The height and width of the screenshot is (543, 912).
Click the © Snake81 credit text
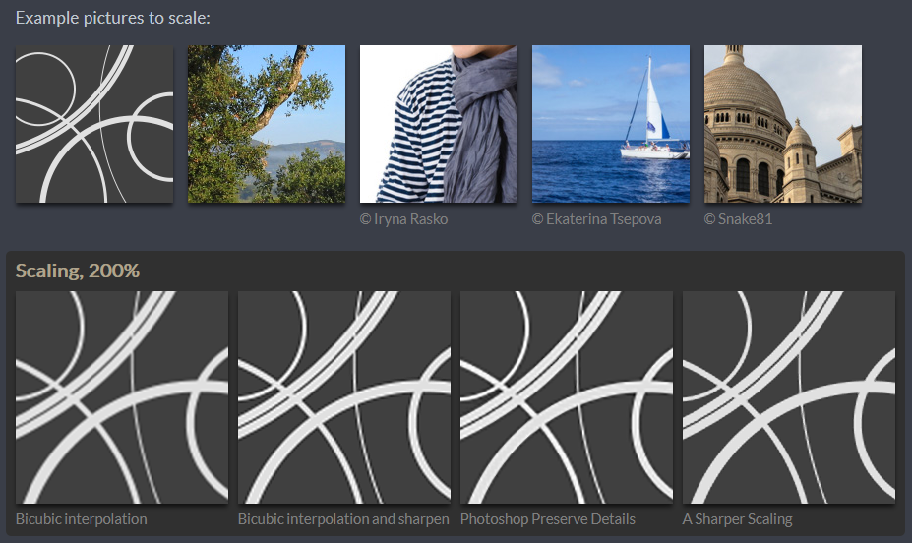[738, 219]
